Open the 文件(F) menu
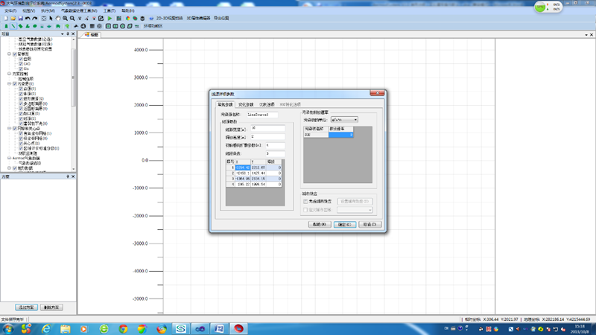Viewport: 596px width, 335px height. (x=9, y=11)
